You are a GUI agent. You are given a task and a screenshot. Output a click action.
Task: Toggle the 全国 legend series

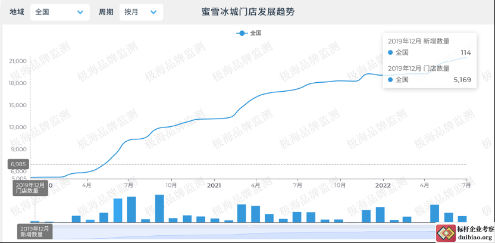(249, 33)
